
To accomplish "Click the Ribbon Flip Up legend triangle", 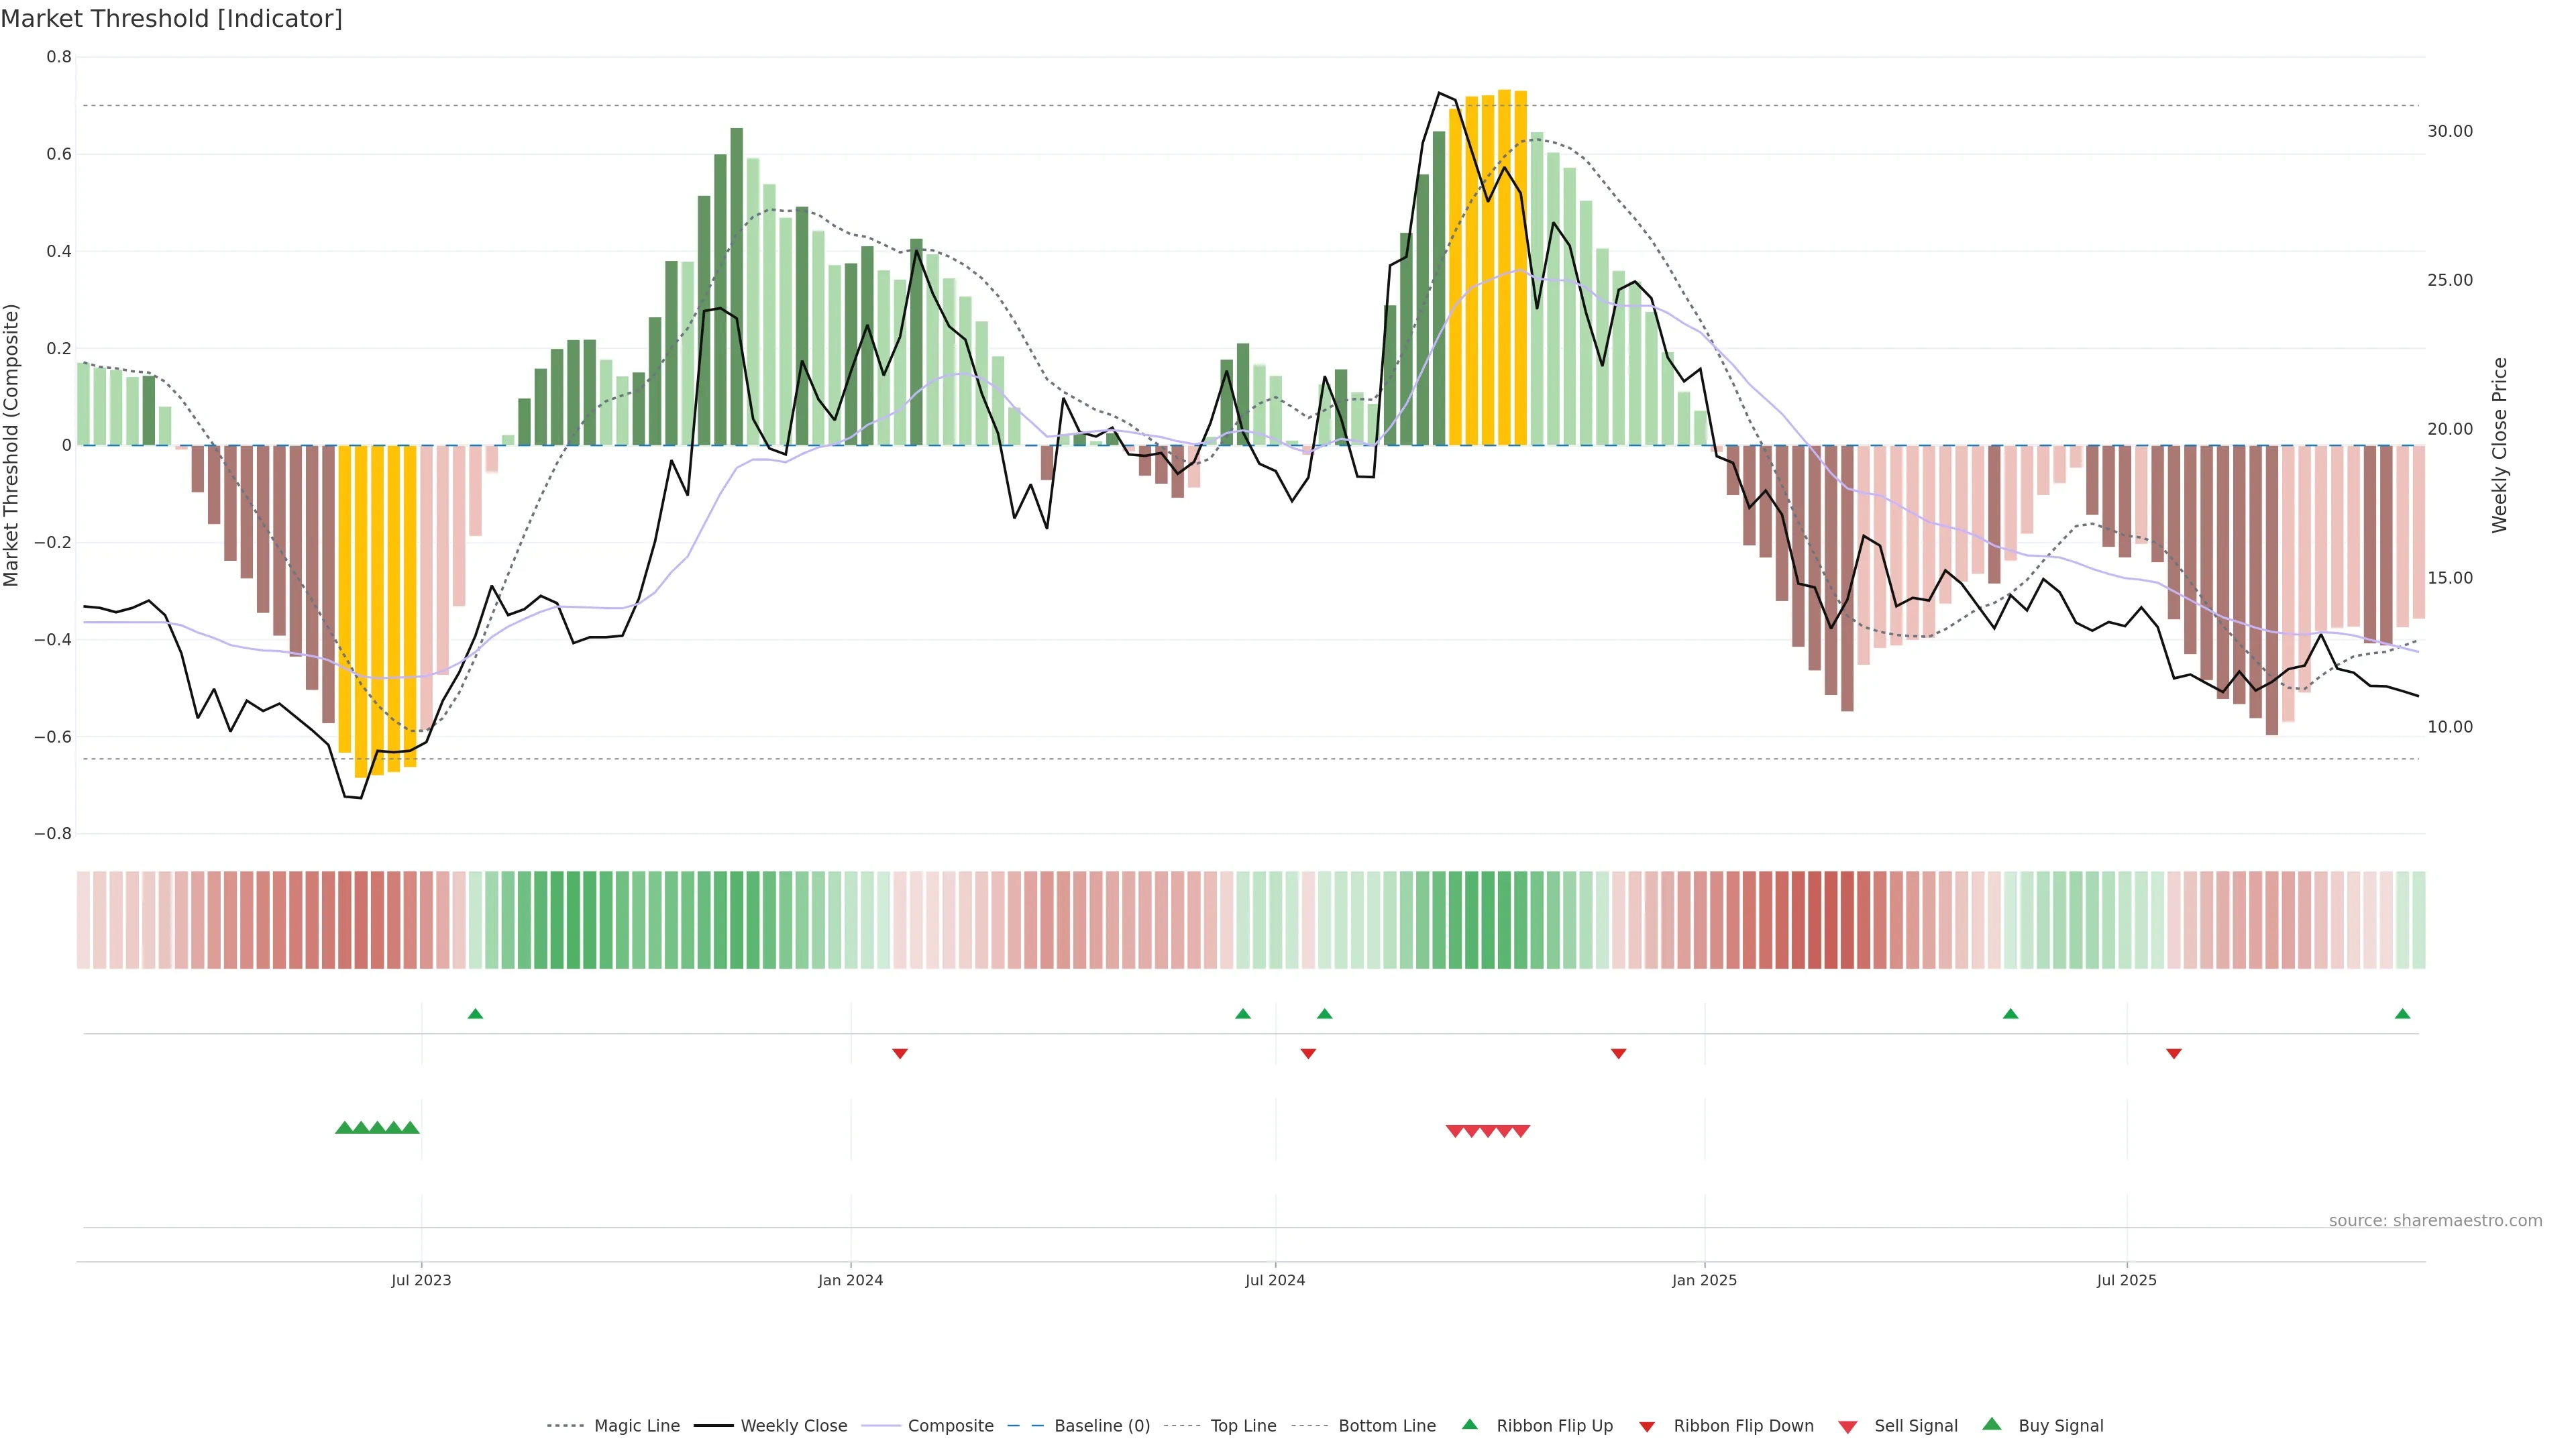I will click(1469, 1424).
